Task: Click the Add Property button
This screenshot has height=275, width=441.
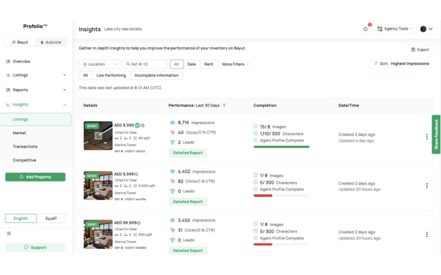Action: coord(35,177)
